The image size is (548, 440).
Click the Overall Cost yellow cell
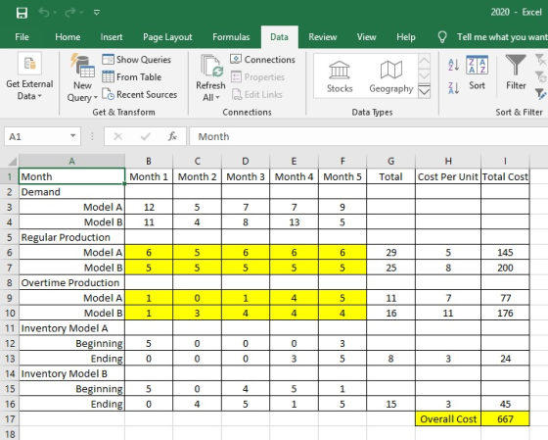click(x=448, y=419)
